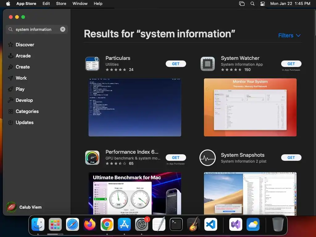Screen dimensions: 316x237
Task: Click the System Watcher 150 ratings stars
Action: (x=231, y=69)
